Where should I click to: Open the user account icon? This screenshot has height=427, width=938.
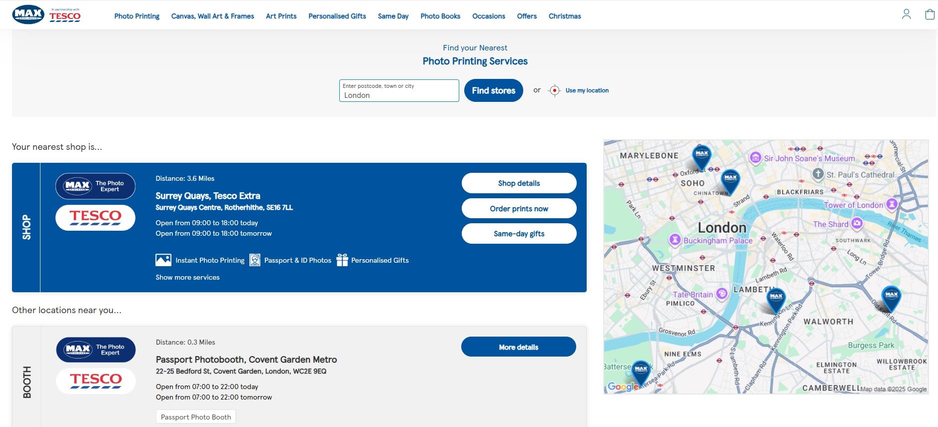click(906, 14)
